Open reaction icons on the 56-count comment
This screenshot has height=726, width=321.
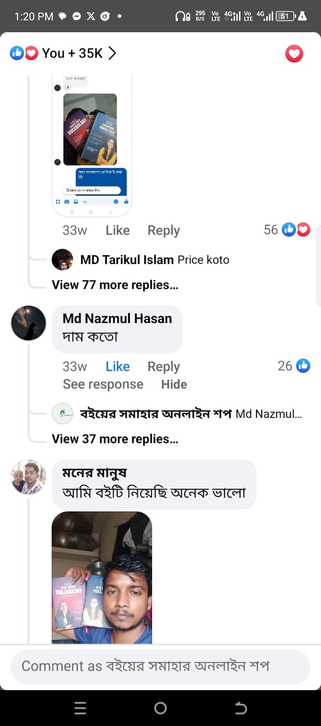[296, 230]
